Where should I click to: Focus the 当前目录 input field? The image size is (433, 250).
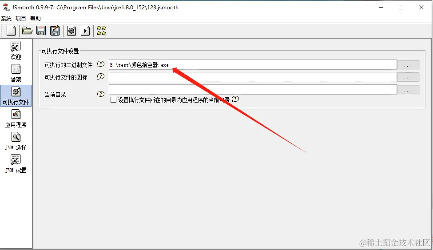(253, 90)
